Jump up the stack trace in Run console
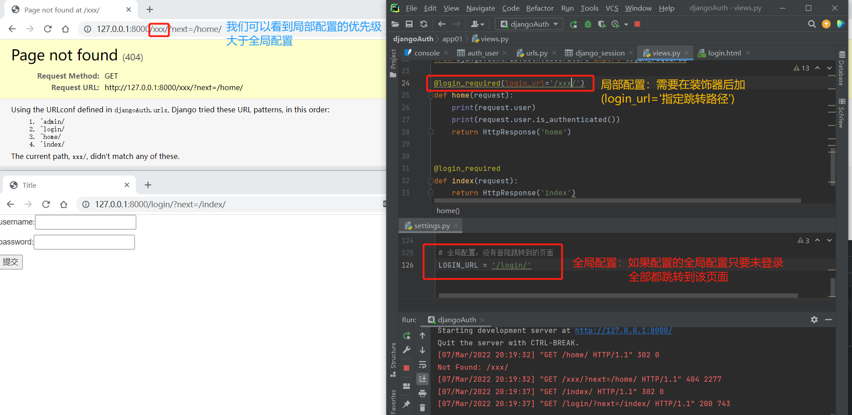 coord(422,336)
